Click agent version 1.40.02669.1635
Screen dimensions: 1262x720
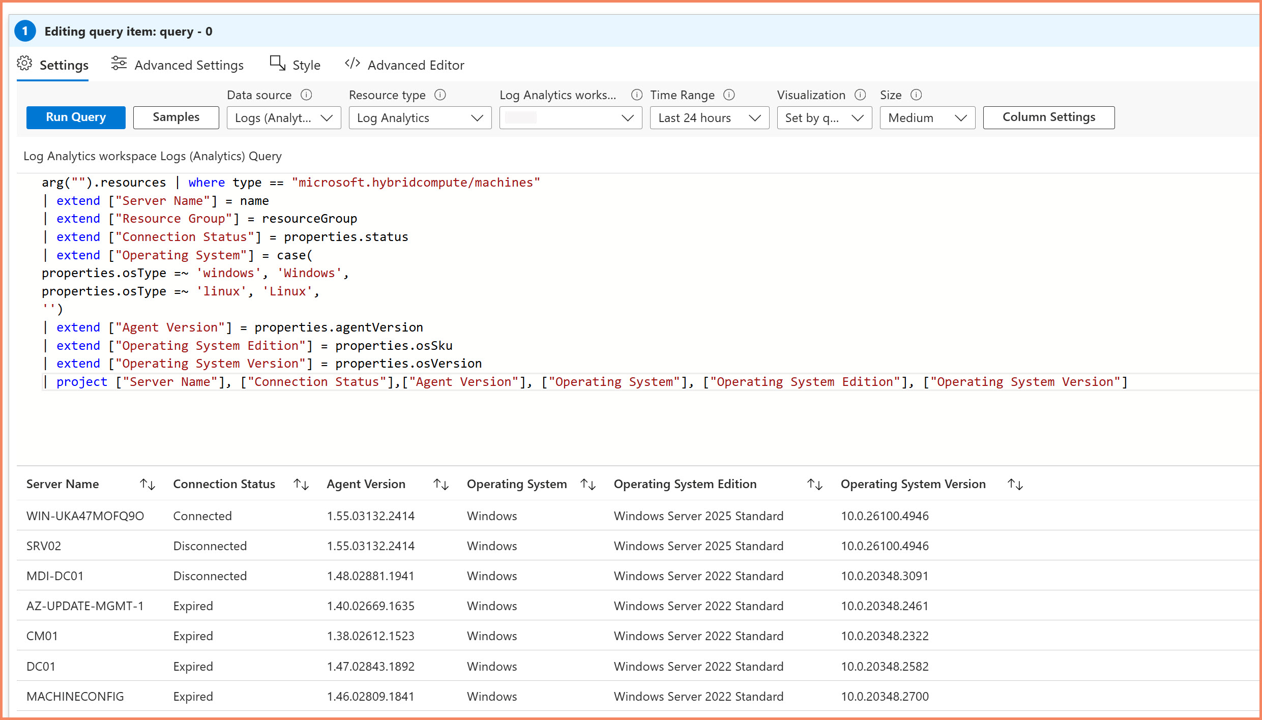(x=371, y=606)
